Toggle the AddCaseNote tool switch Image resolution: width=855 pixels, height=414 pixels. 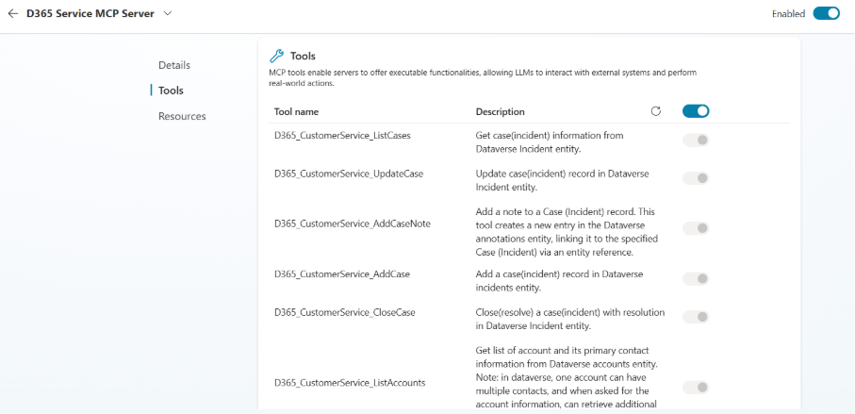point(696,228)
